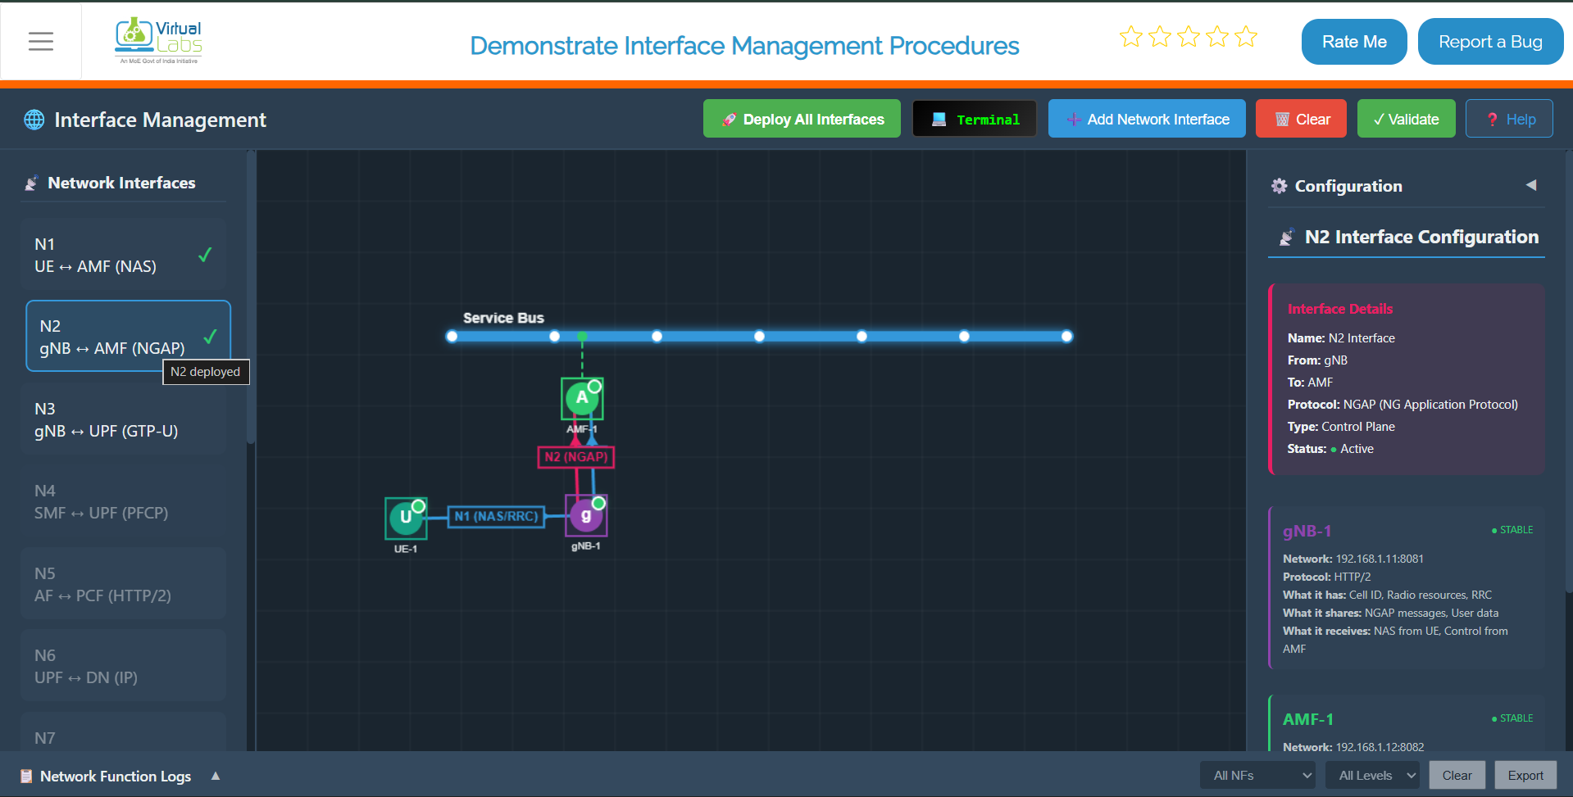This screenshot has width=1573, height=797.
Task: Select the N3 gNB ↔ UPF interface
Action: coord(124,419)
